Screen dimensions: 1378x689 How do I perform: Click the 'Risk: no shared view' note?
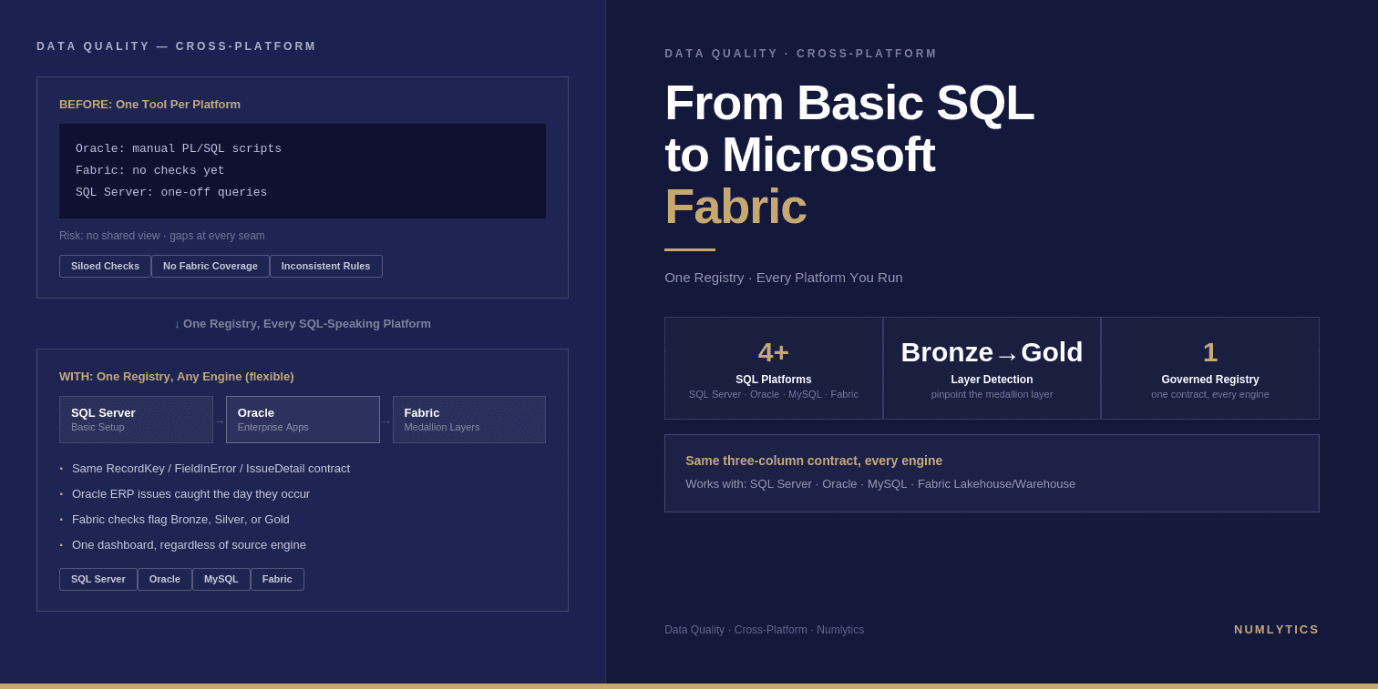pyautogui.click(x=162, y=236)
